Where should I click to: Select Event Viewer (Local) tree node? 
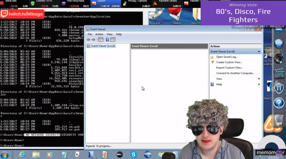click(103, 46)
